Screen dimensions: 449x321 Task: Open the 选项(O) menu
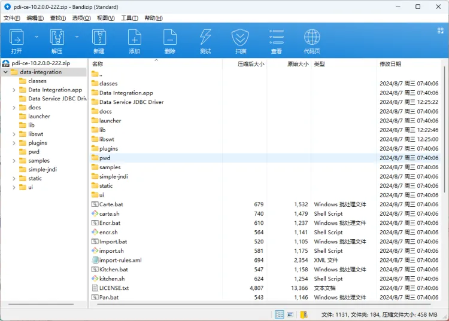pos(81,18)
